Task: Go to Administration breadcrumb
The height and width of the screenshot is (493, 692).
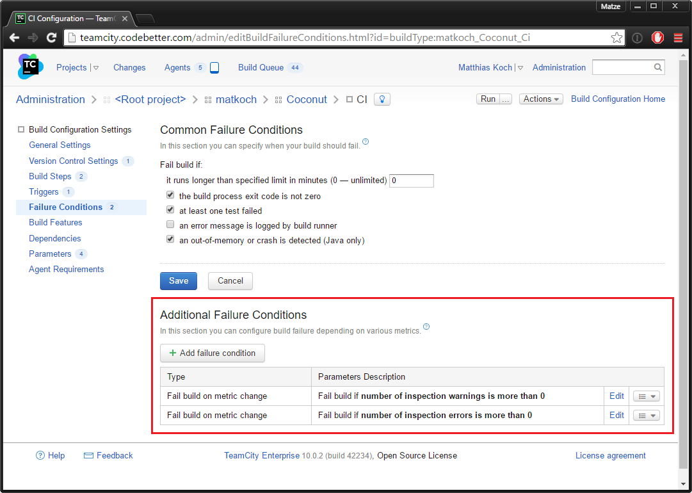Action: click(51, 99)
